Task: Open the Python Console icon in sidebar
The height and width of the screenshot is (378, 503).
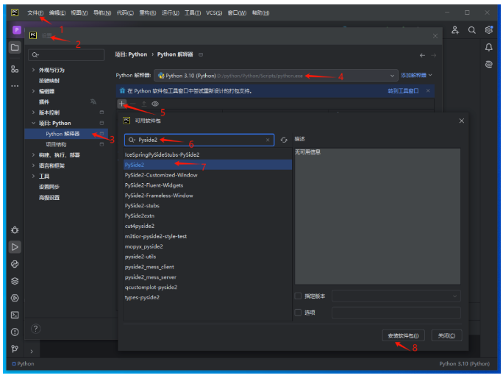Action: point(15,264)
